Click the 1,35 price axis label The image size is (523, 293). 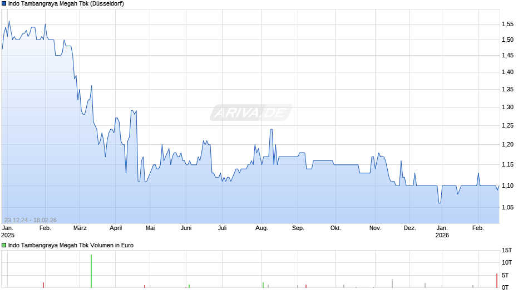click(507, 89)
